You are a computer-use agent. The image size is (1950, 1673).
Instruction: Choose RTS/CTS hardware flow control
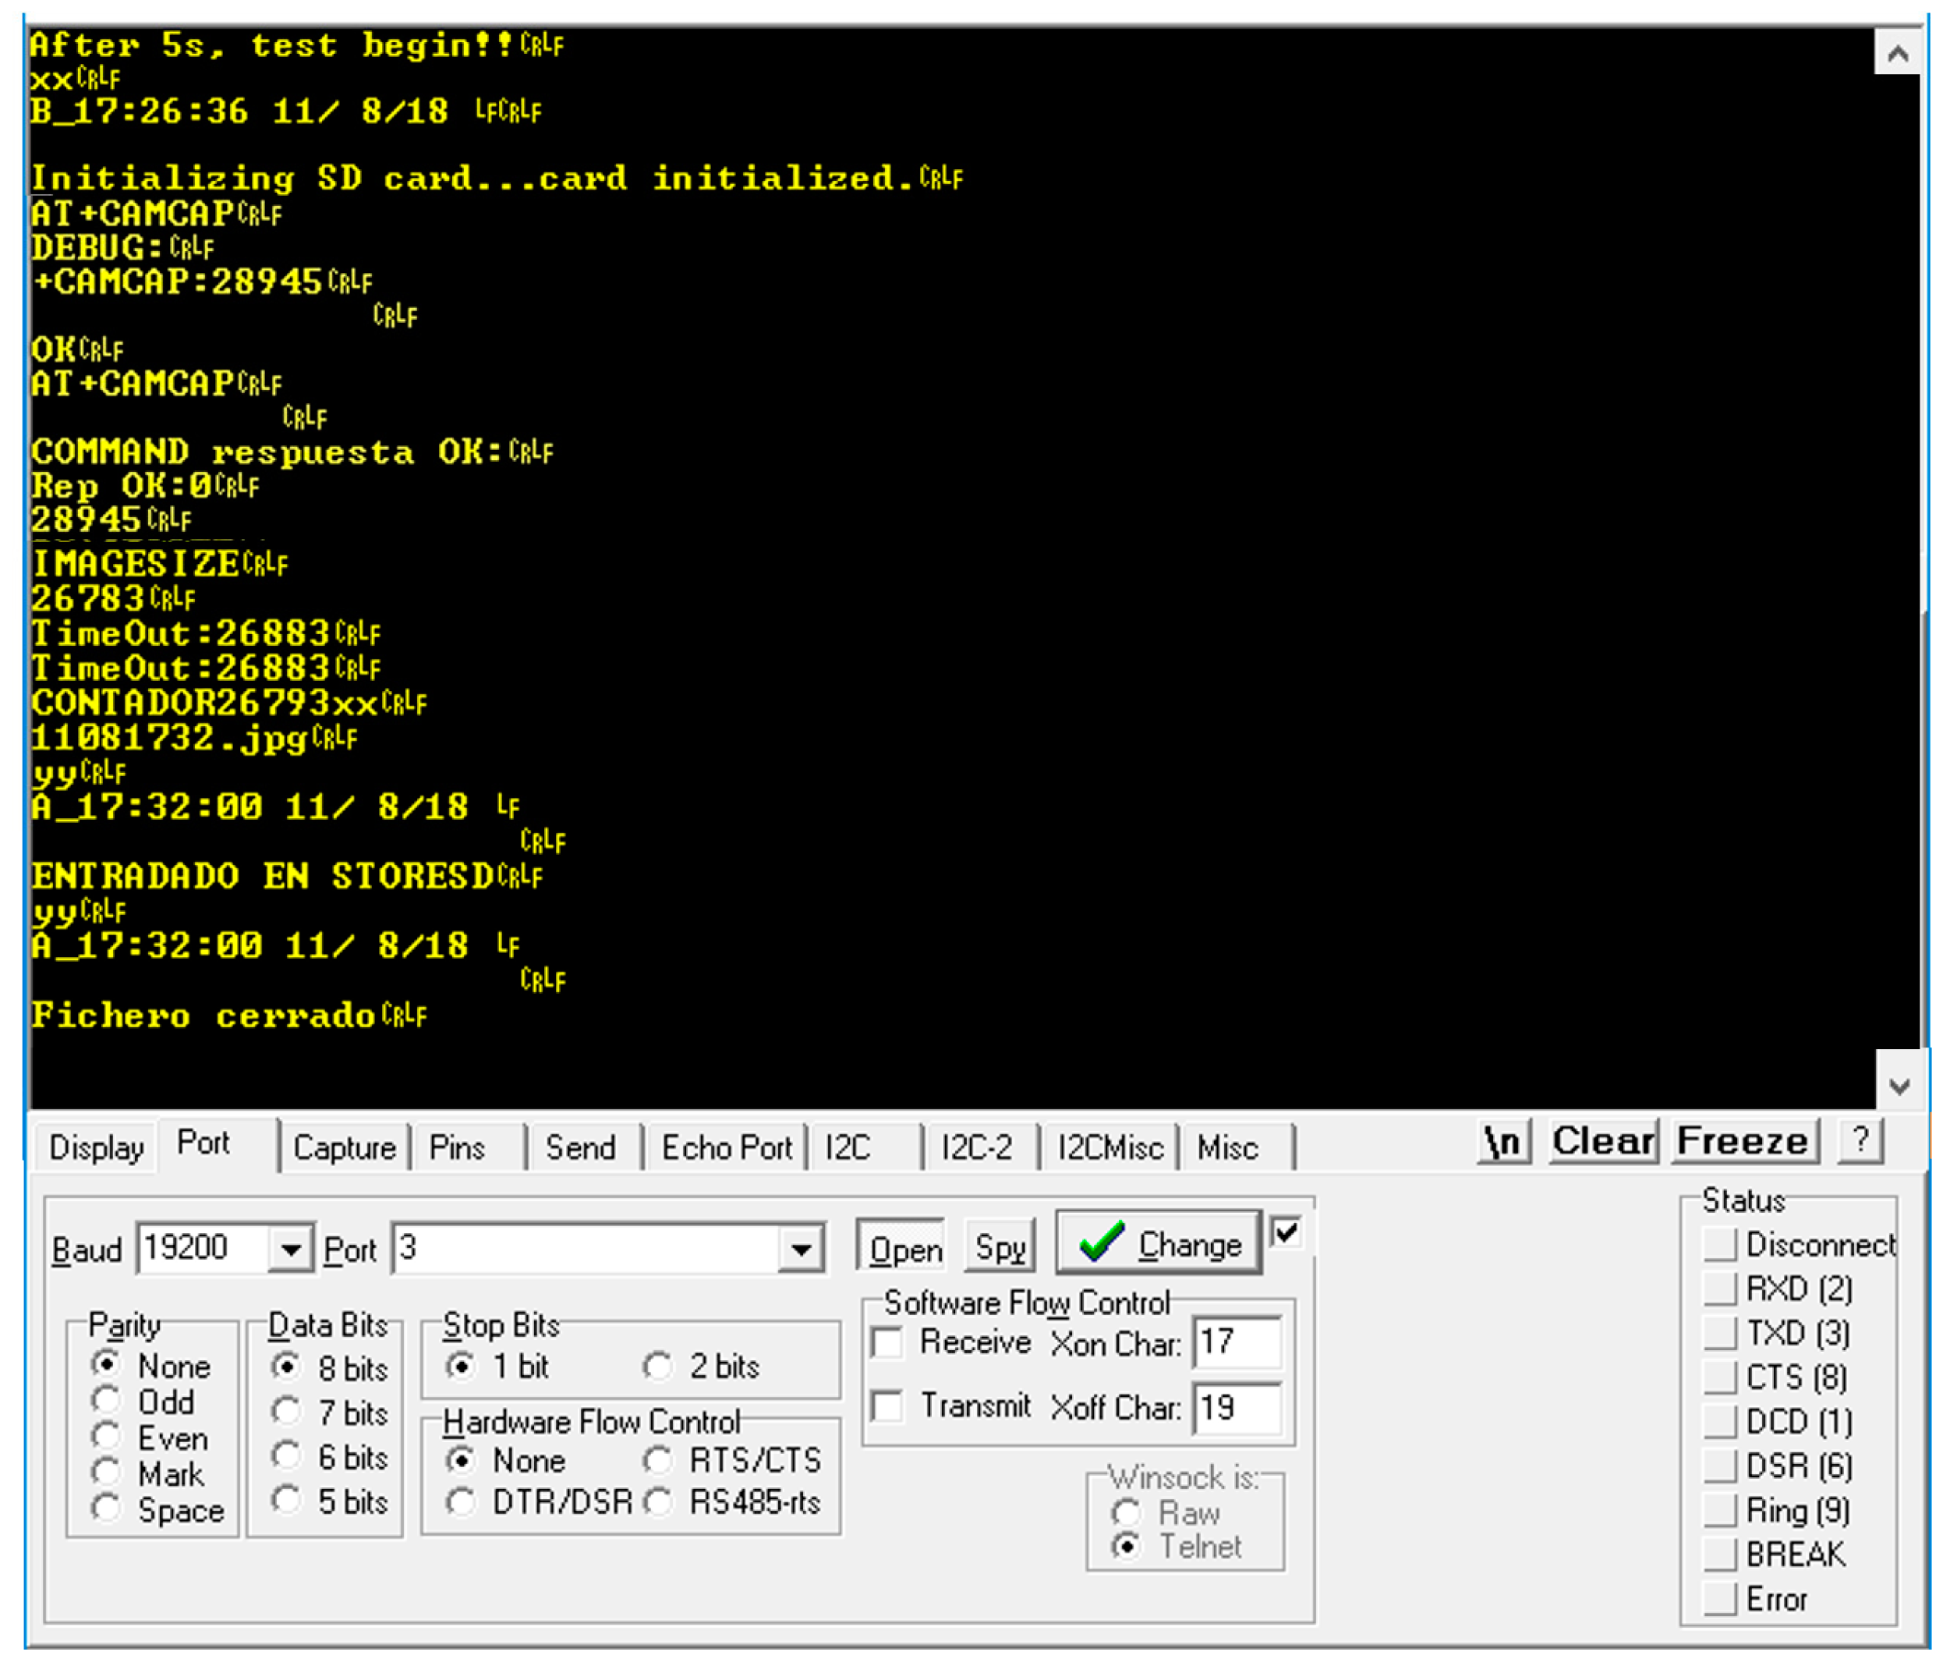coord(658,1460)
